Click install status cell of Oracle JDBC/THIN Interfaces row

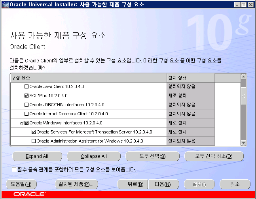[191, 105]
